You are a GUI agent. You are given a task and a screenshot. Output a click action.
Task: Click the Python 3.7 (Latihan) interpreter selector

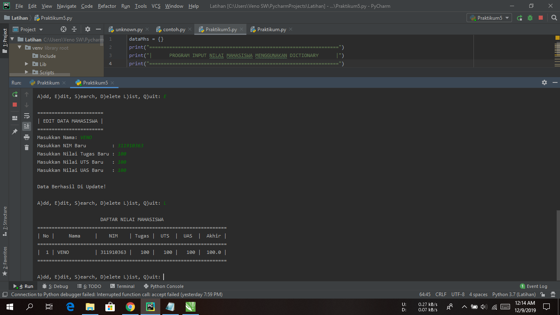click(514, 294)
